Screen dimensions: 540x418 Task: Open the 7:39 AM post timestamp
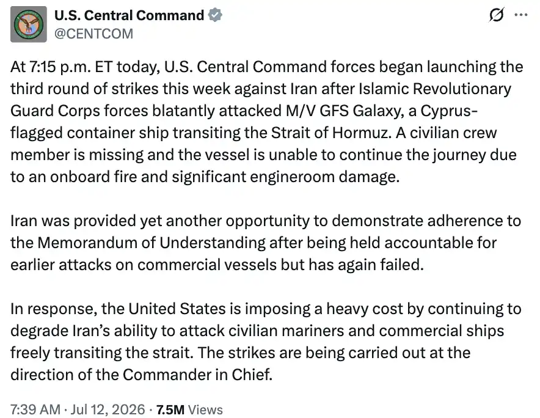(35, 409)
